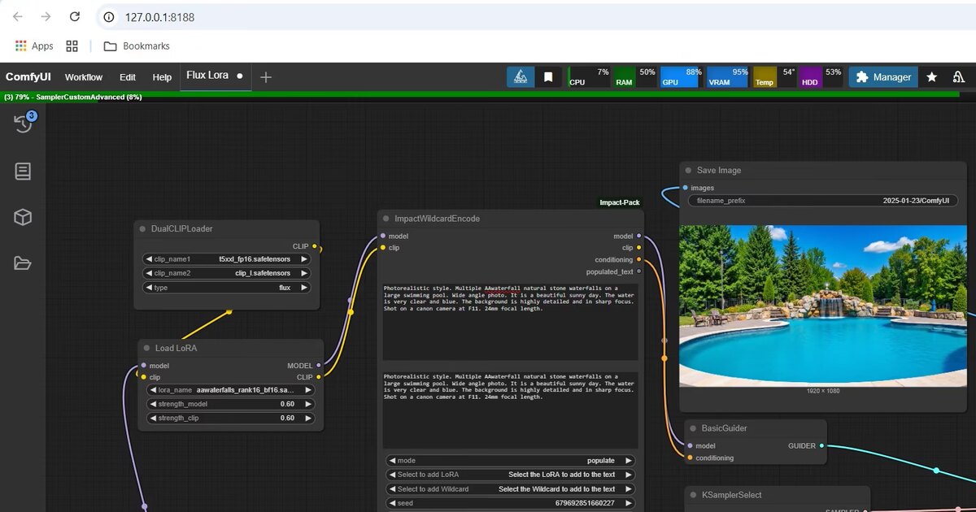Collapse the Save Image node via its dot

tap(688, 171)
